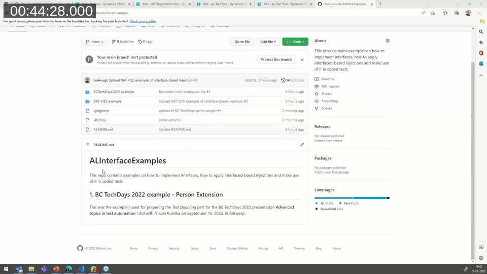Open VAT VIES example folder
This screenshot has height=274, width=487.
point(108,101)
